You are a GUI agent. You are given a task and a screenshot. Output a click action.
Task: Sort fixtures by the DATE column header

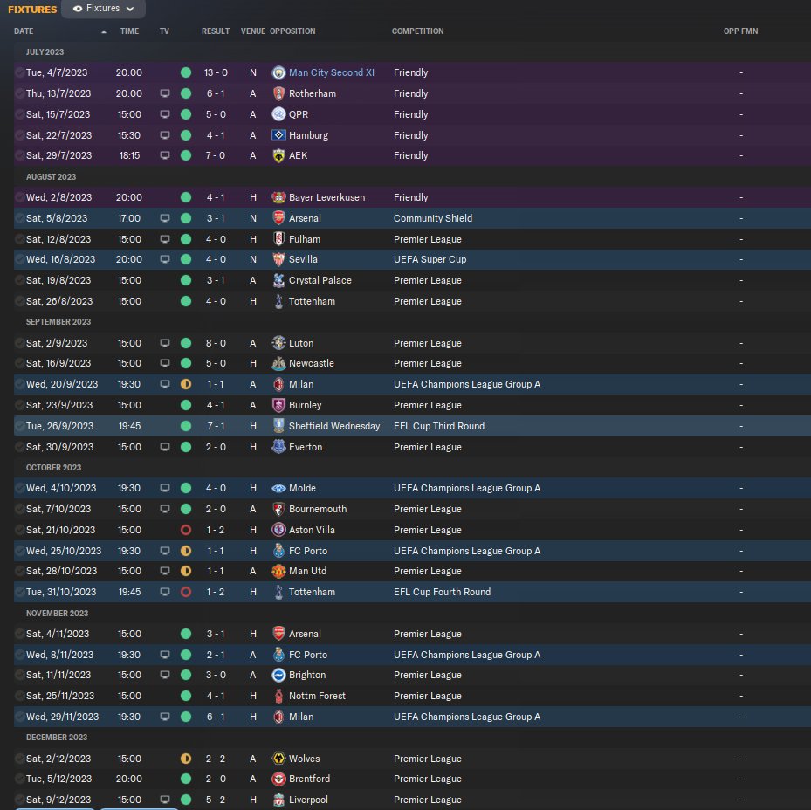[x=24, y=31]
